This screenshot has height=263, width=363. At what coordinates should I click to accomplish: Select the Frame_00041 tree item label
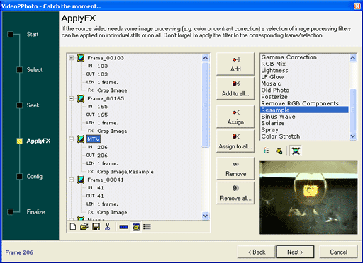coord(106,180)
